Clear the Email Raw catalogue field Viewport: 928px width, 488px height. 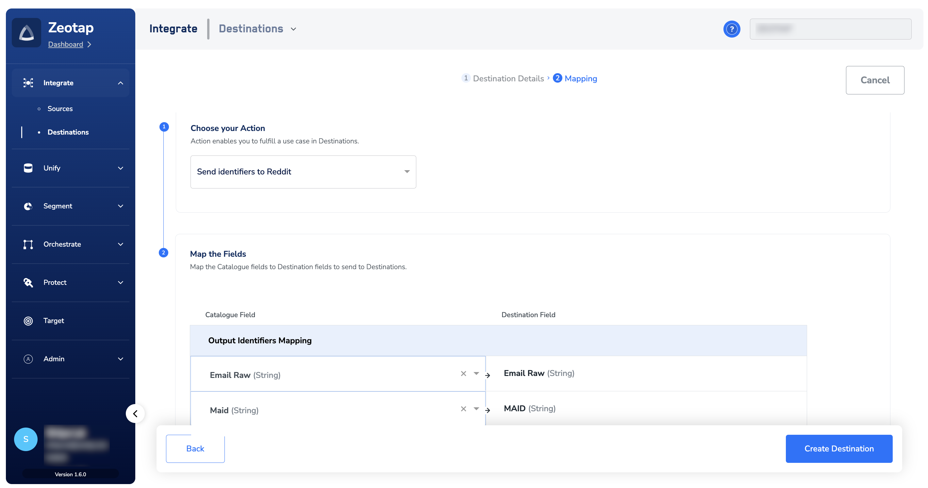[463, 374]
